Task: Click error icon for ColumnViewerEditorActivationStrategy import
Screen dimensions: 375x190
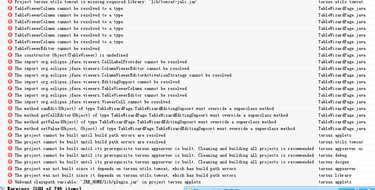Action: (x=10, y=75)
